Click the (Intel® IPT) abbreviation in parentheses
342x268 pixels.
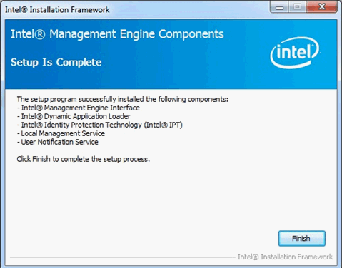point(164,125)
